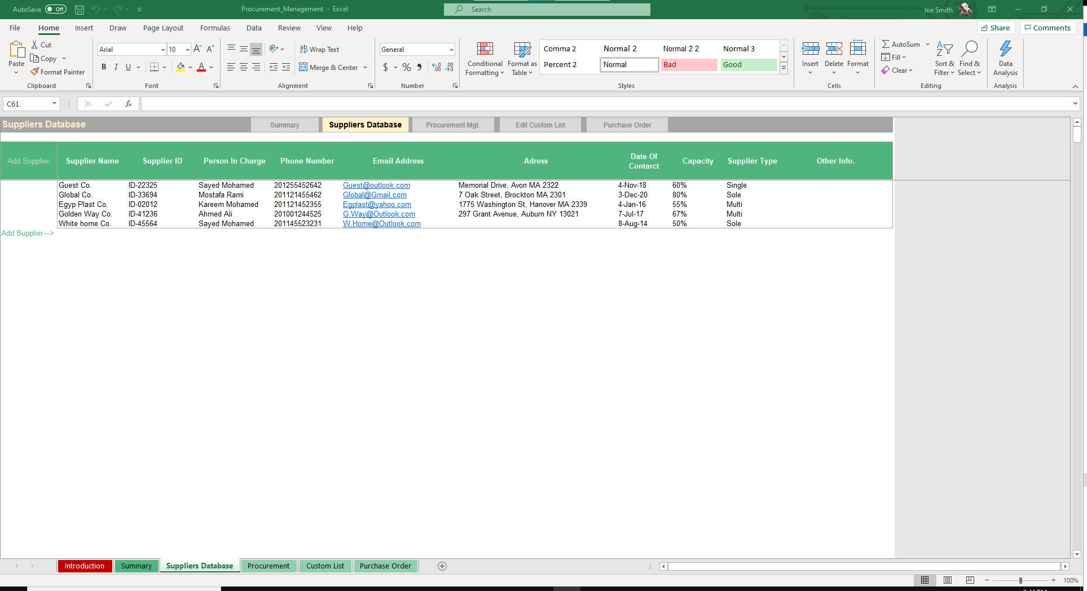Image resolution: width=1087 pixels, height=591 pixels.
Task: Click the fill color swatch
Action: pos(181,67)
